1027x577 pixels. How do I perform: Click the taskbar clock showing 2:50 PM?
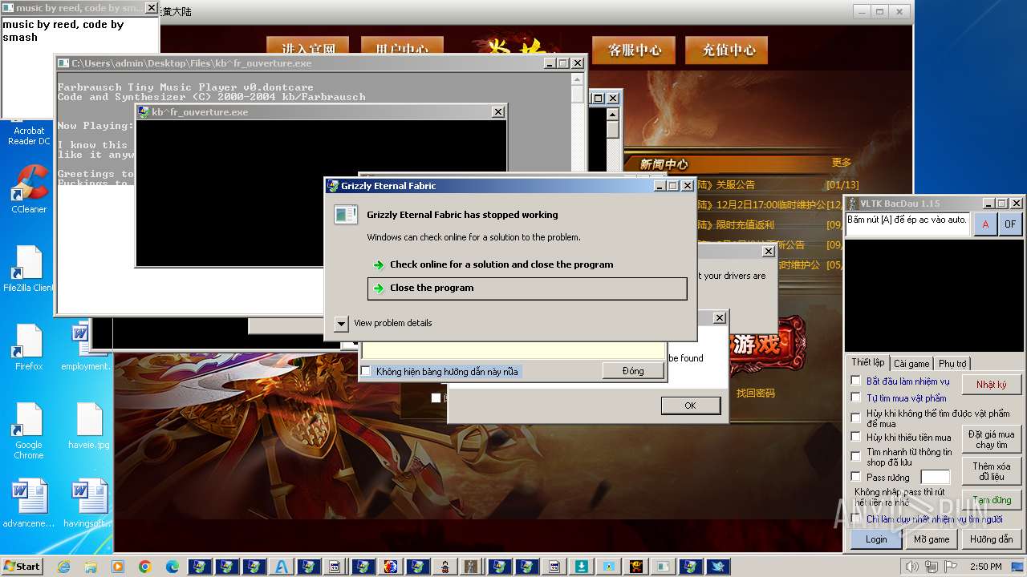pyautogui.click(x=986, y=567)
